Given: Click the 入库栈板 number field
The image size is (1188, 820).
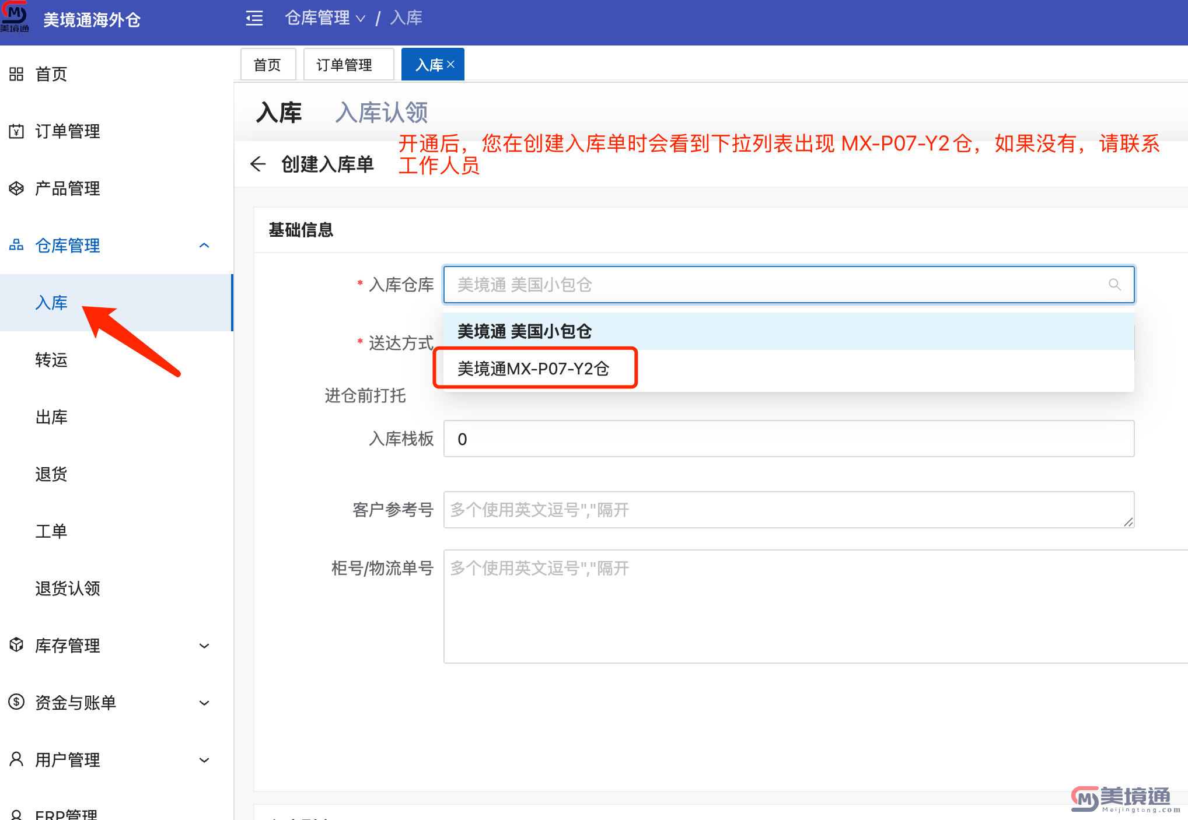Looking at the screenshot, I should pyautogui.click(x=789, y=439).
